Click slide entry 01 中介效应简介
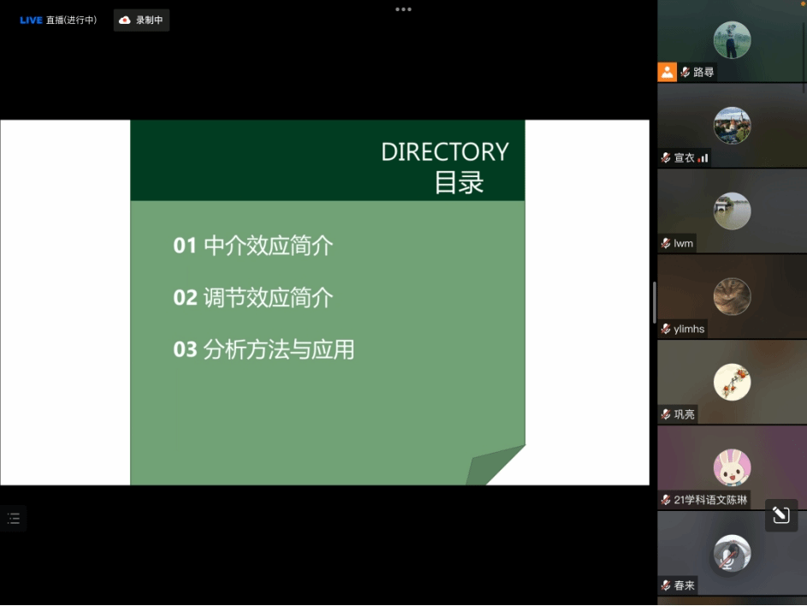 [253, 247]
